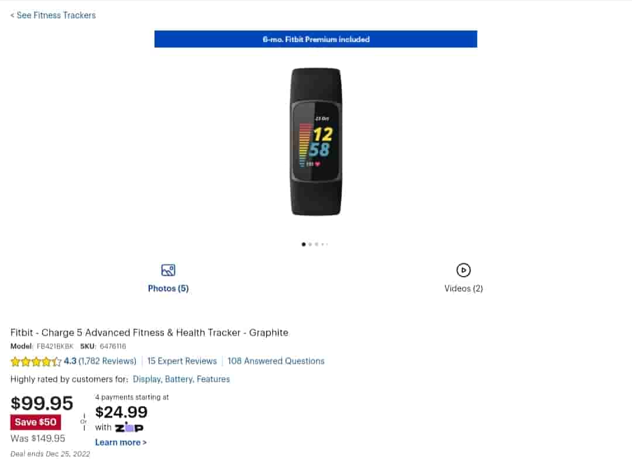Click the Videos play icon

(x=463, y=270)
